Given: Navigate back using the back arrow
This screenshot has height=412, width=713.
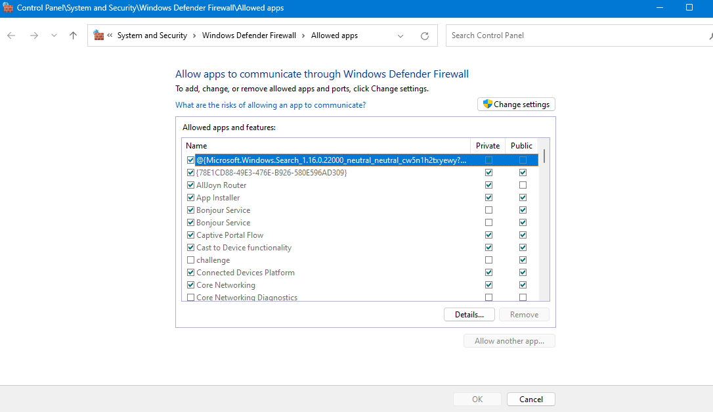Looking at the screenshot, I should tap(11, 35).
